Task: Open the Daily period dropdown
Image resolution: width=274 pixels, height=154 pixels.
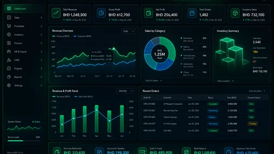Action: (x=128, y=31)
